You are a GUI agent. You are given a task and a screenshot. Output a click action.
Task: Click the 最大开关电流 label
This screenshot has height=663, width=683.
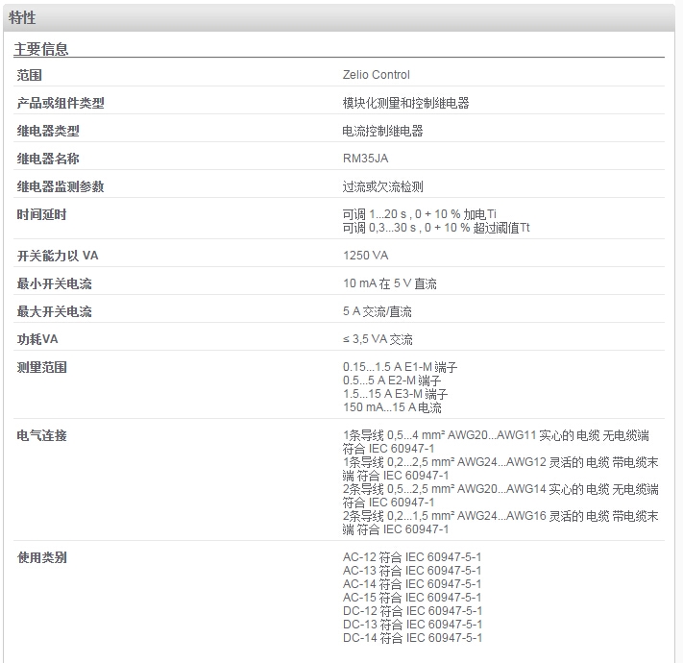pos(55,311)
